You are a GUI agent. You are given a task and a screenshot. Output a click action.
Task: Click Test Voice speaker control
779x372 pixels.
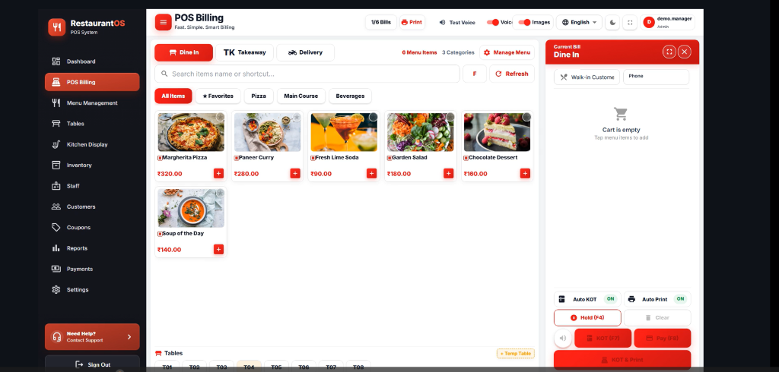point(457,22)
